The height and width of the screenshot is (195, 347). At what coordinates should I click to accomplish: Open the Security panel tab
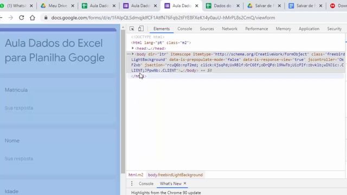[335, 29]
